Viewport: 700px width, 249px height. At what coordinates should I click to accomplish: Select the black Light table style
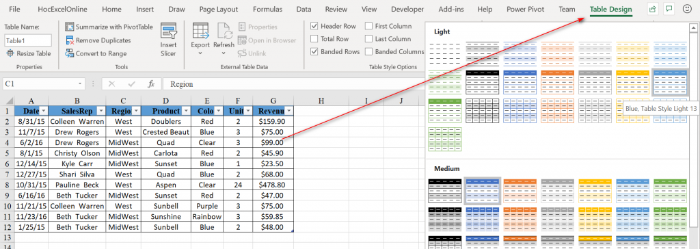point(482,82)
